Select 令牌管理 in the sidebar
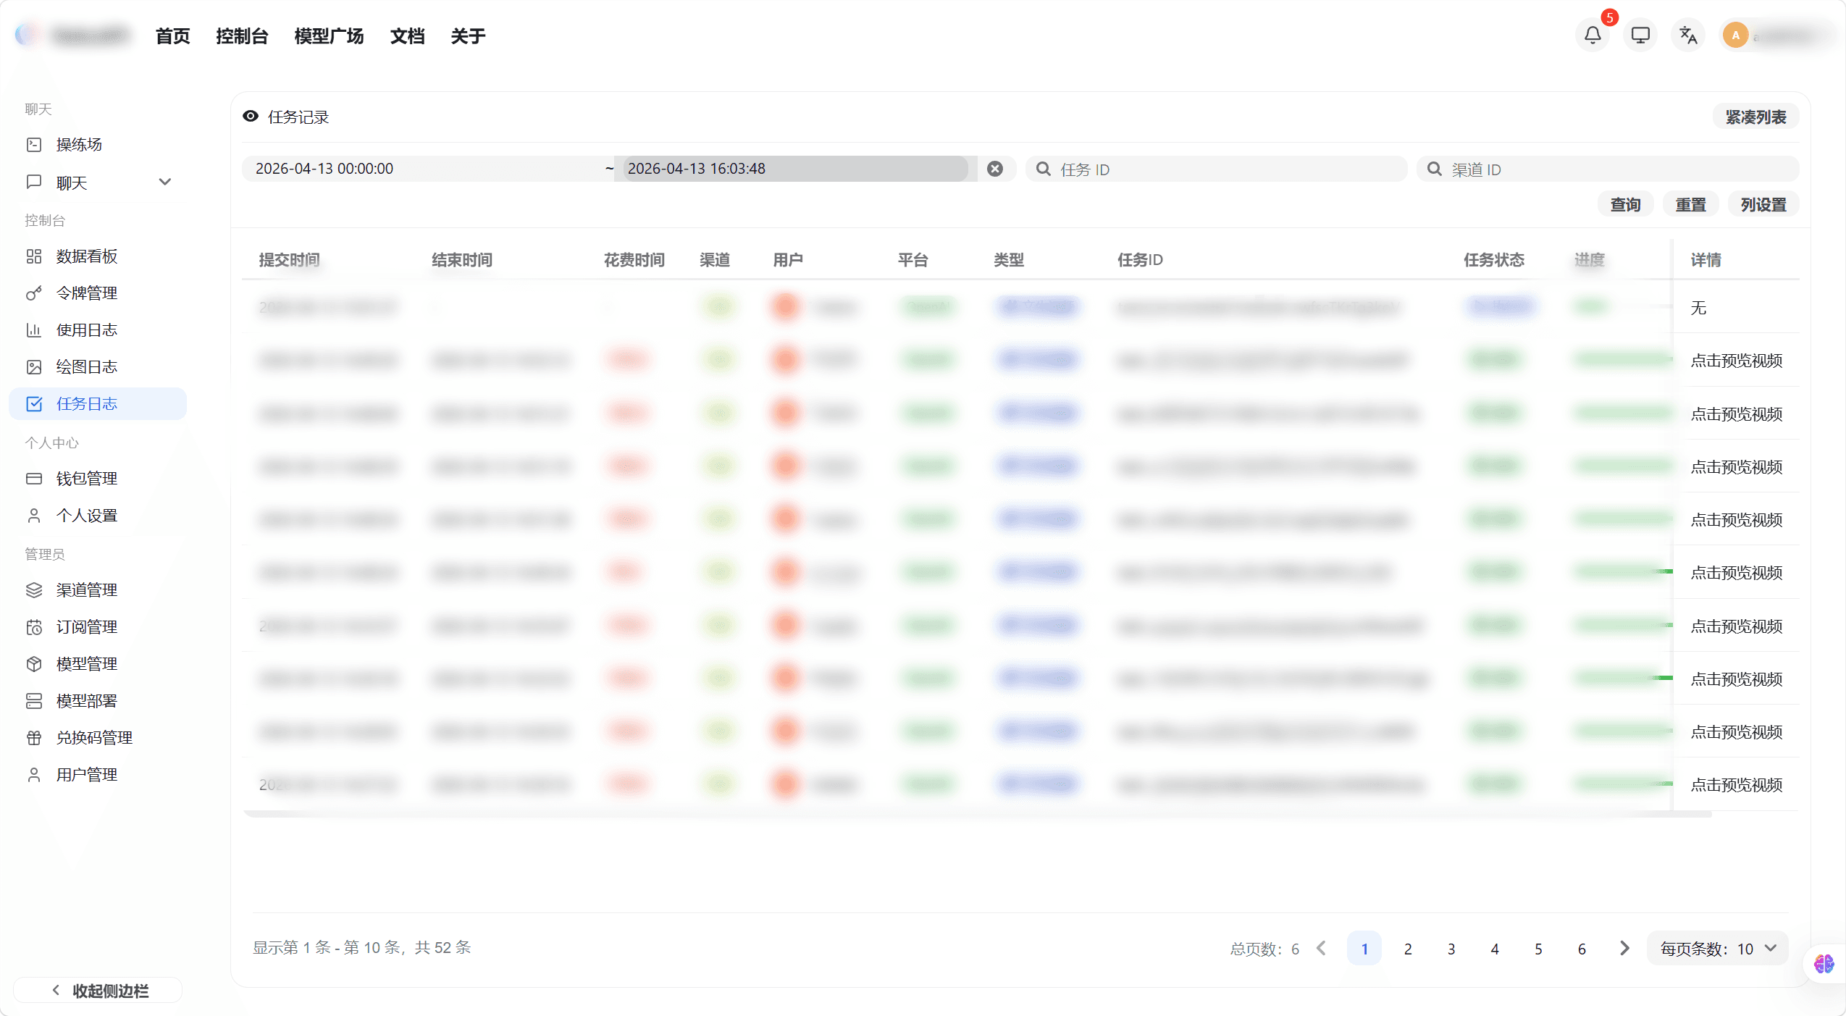The width and height of the screenshot is (1846, 1016). pos(86,293)
